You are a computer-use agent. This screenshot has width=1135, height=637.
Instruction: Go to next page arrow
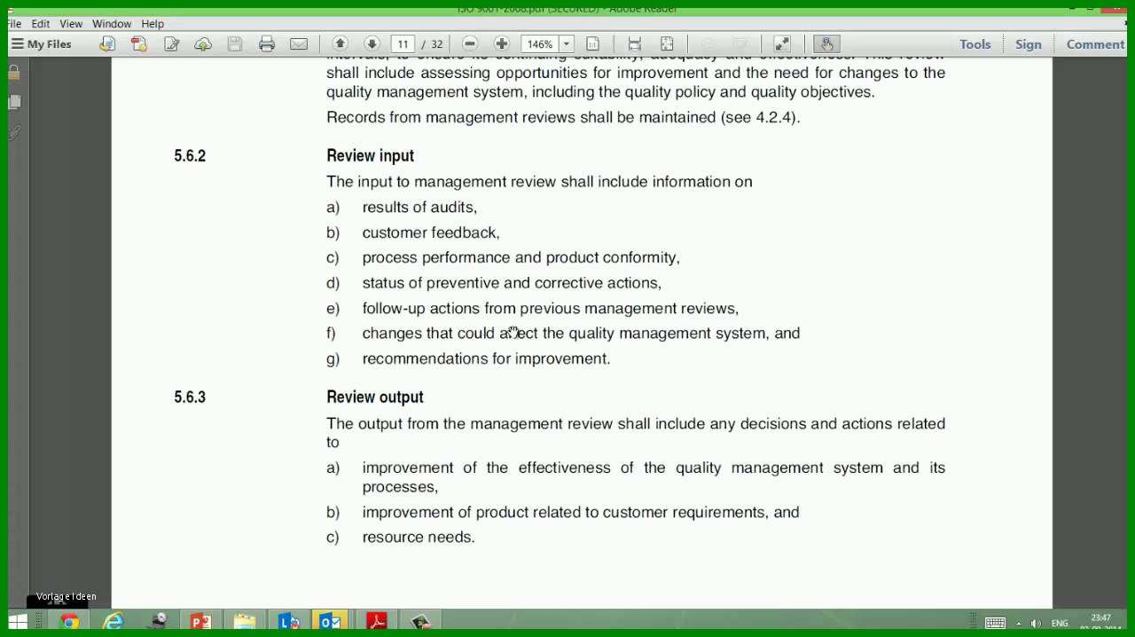(372, 43)
